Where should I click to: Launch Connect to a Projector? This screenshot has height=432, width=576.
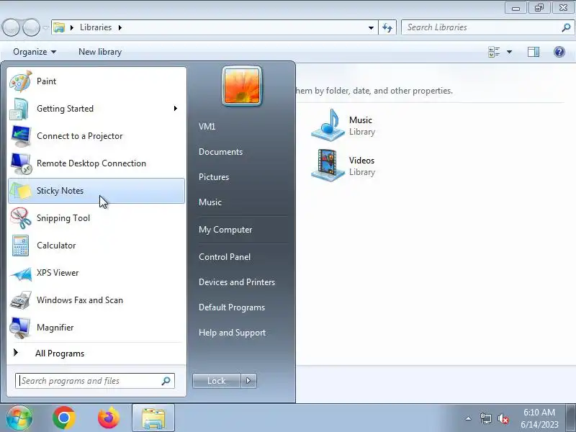96,136
